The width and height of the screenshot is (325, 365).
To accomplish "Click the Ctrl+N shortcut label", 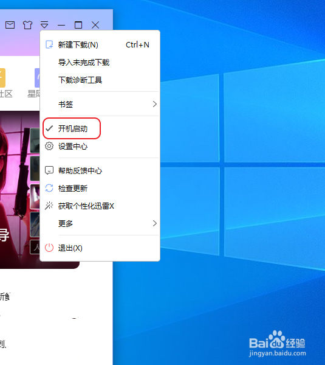I will point(137,44).
